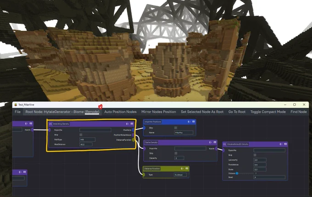Click the Test_PillarVine window app icon
Image resolution: width=312 pixels, height=197 pixels.
(16, 105)
